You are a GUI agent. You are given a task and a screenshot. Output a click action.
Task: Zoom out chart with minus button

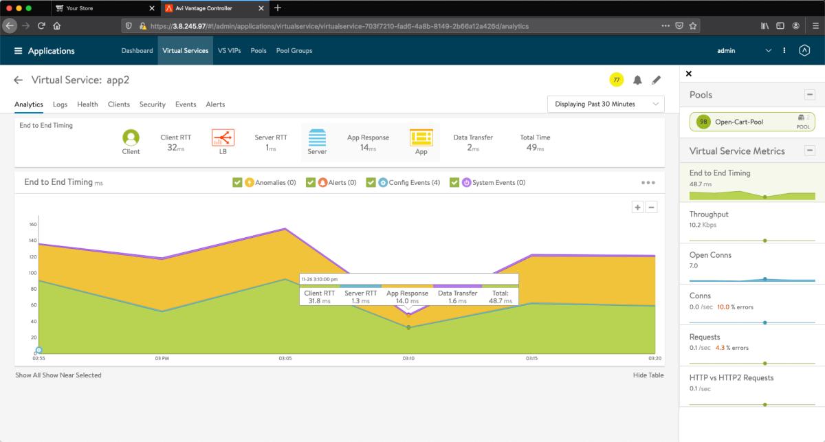click(651, 207)
